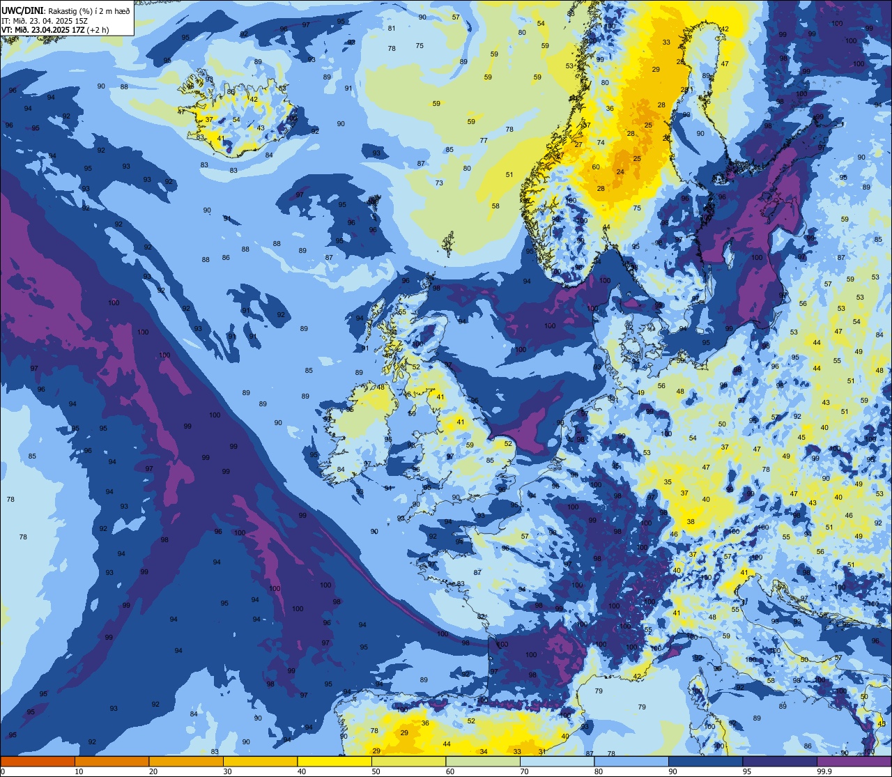
Task: Click the legend tick label '10'
Action: (x=79, y=771)
